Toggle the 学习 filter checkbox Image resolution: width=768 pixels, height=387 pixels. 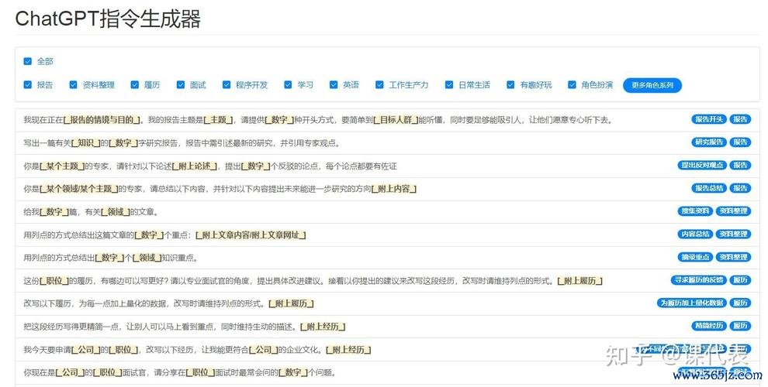[288, 85]
